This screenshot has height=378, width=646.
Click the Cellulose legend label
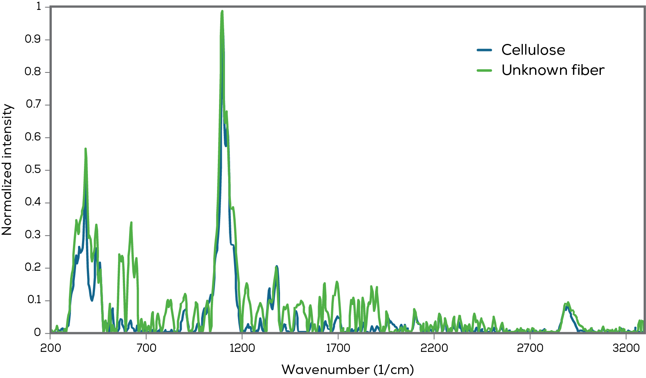point(533,50)
